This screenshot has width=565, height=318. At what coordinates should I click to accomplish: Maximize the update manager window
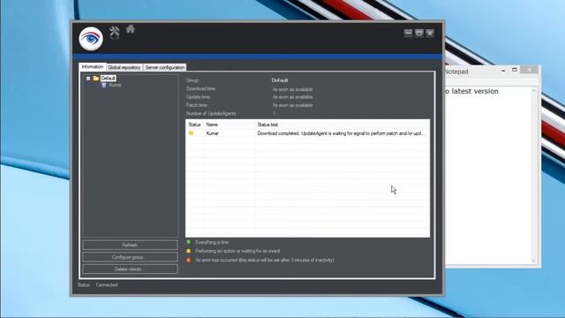coord(419,34)
